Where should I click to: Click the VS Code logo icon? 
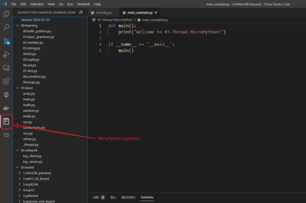tap(5, 4)
